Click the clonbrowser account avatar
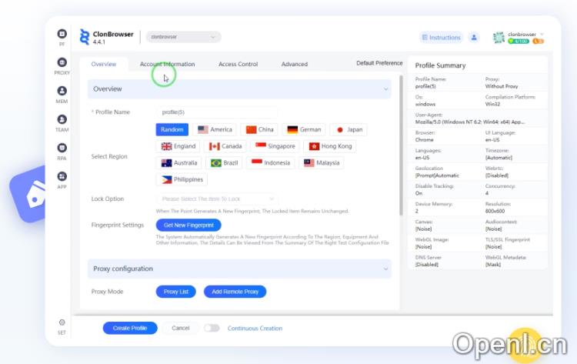This screenshot has height=364, width=577. pos(499,37)
